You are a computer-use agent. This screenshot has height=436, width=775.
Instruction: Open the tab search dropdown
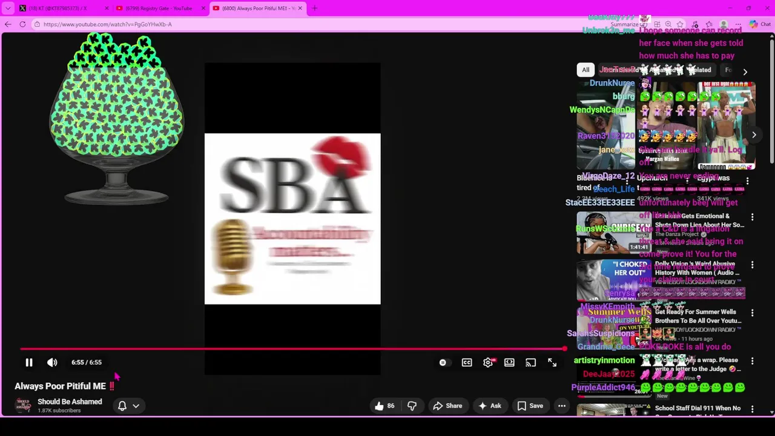[8, 8]
